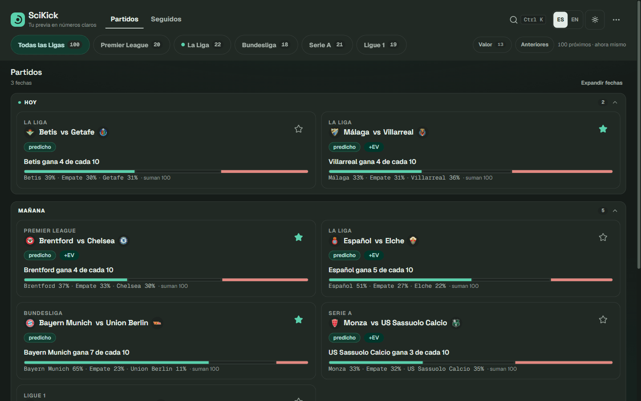Switch language to EN
Viewport: 641px width, 401px height.
coord(575,20)
